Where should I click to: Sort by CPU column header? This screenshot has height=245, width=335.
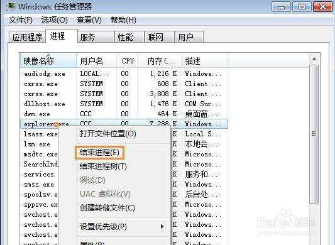tap(127, 61)
